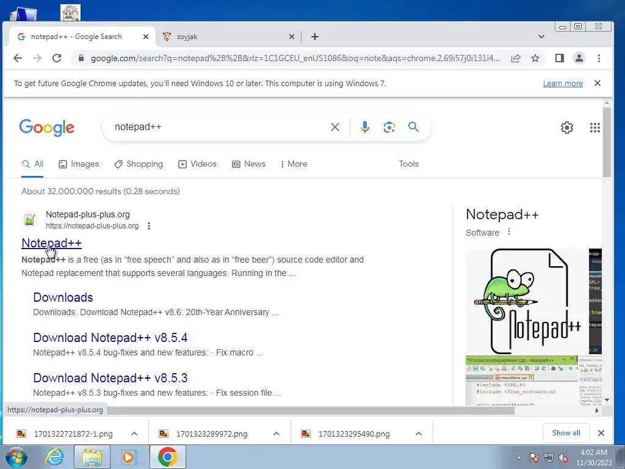Open Download Notepad++ v8.5.3 link
This screenshot has width=625, height=469.
click(110, 377)
